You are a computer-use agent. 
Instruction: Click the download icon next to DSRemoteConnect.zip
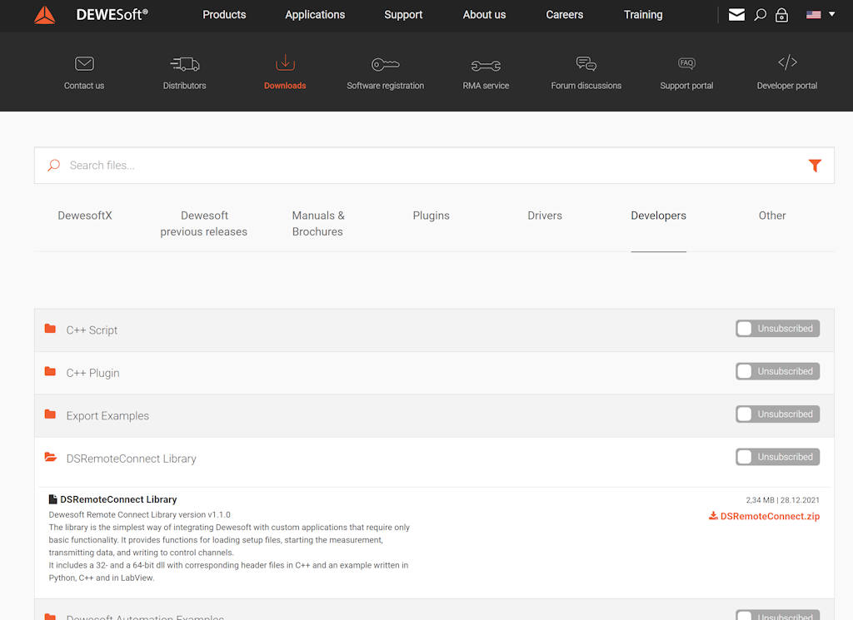713,516
